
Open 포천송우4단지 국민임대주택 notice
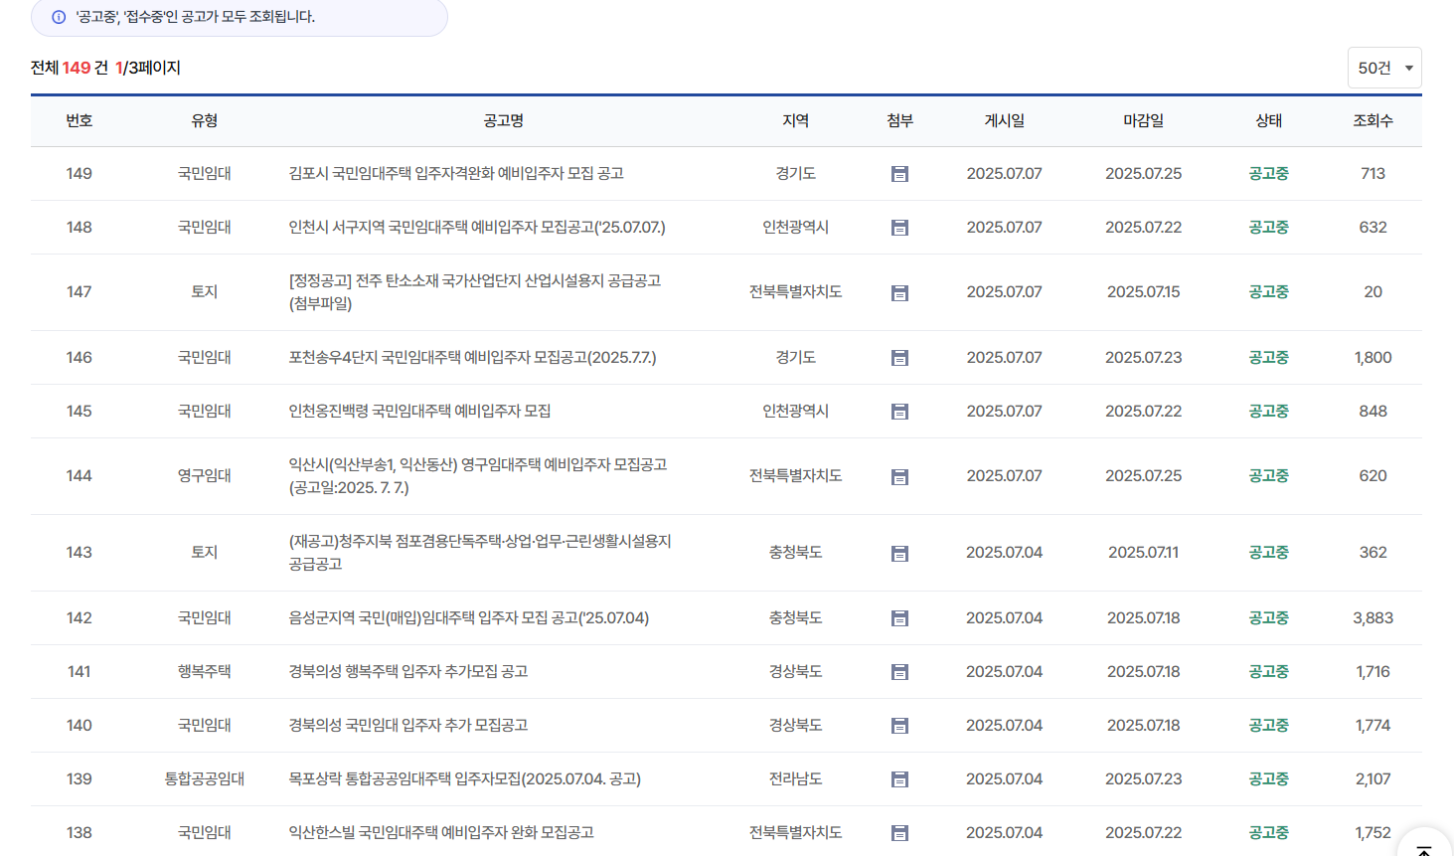472,357
